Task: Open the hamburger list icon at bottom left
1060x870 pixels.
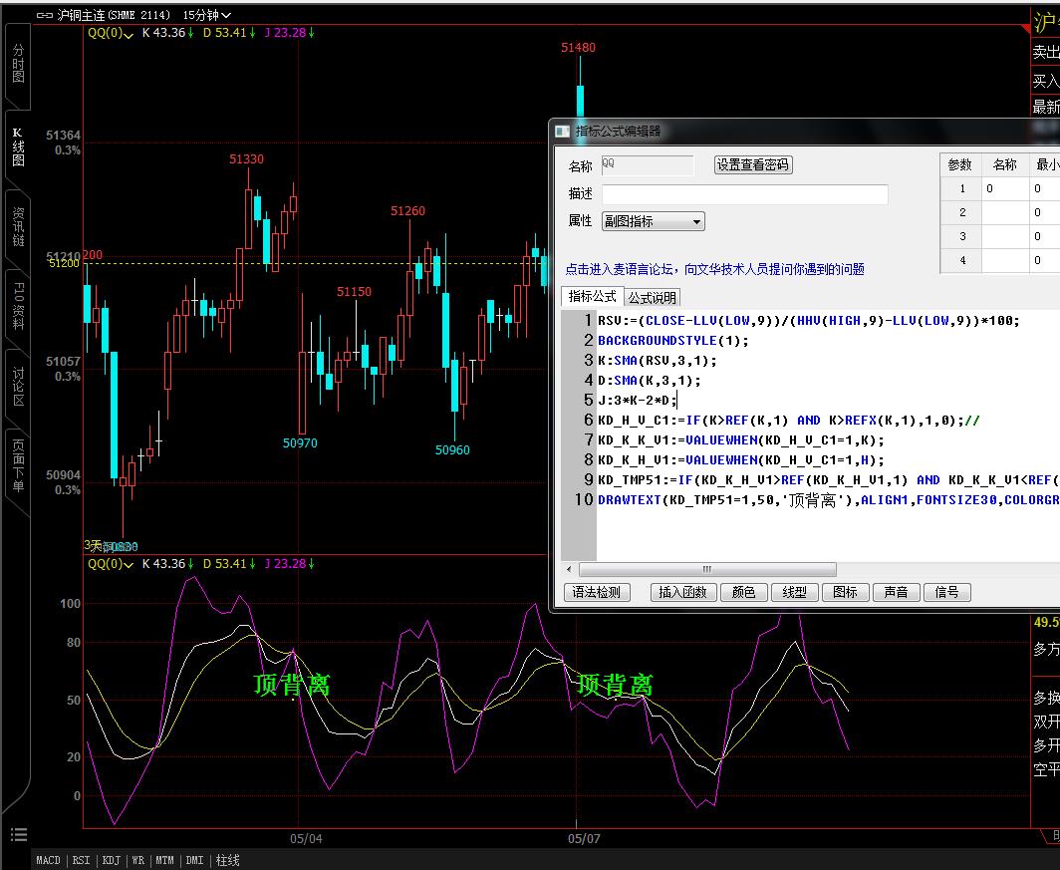Action: coord(18,835)
